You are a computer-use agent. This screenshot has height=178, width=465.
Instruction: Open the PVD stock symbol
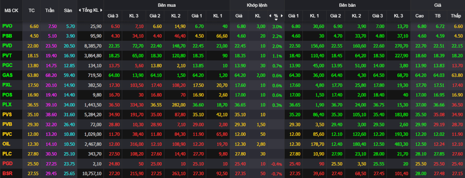tap(7, 46)
